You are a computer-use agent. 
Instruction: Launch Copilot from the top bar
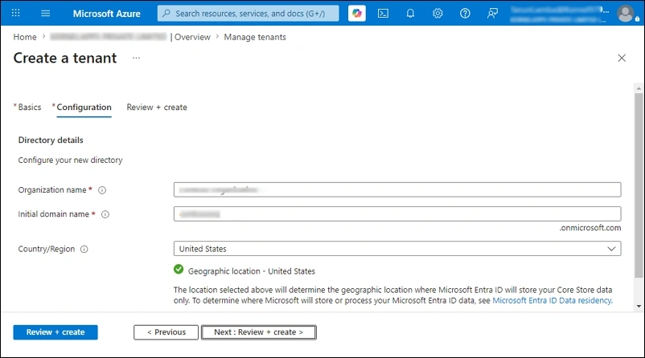356,13
